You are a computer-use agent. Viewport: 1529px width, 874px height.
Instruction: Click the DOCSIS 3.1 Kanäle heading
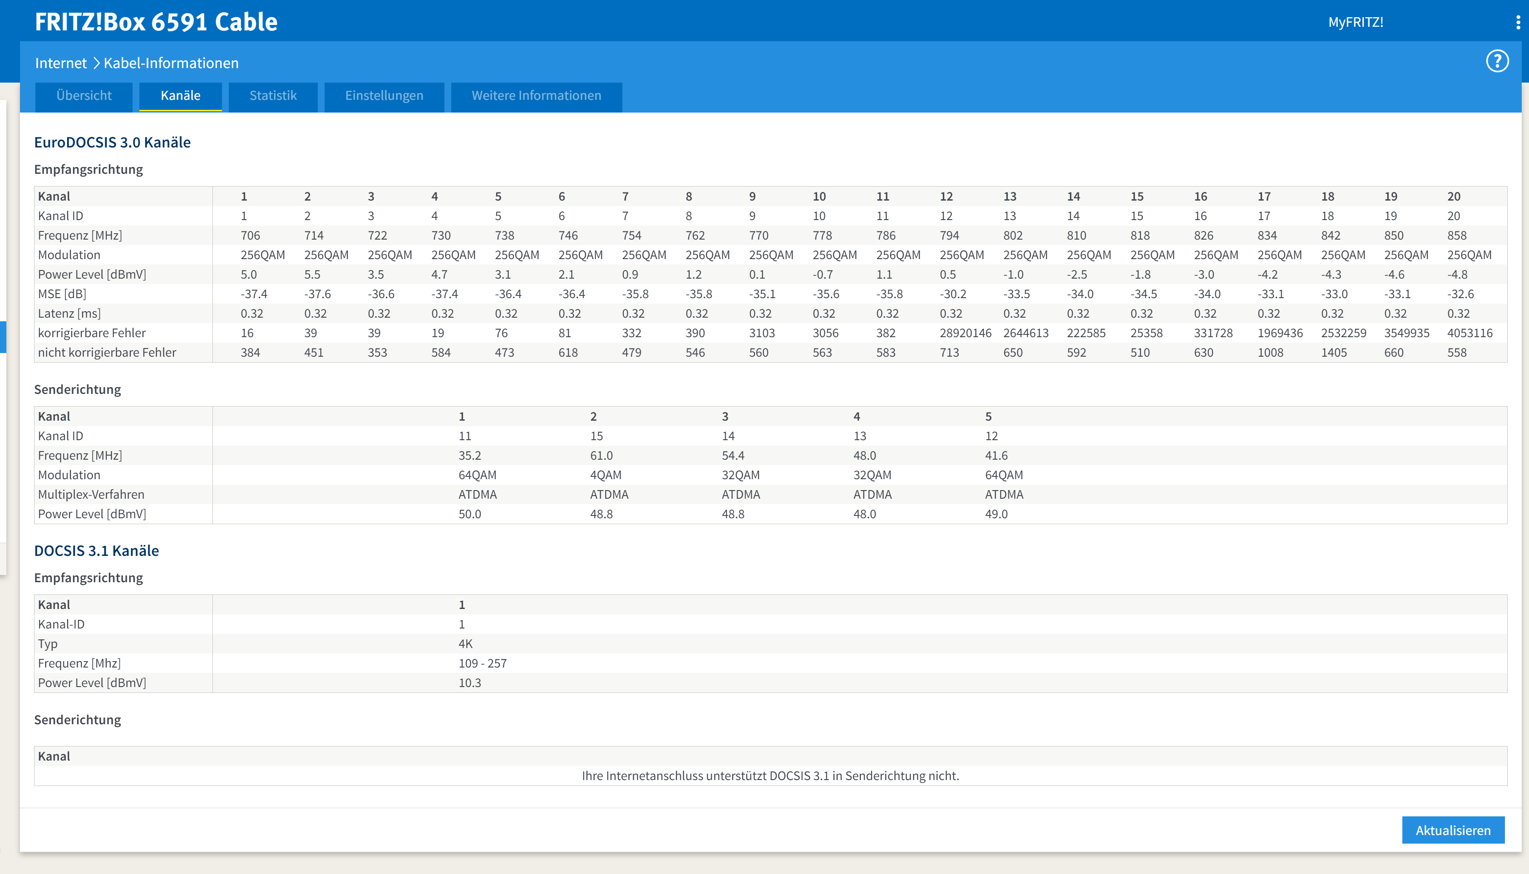[96, 550]
